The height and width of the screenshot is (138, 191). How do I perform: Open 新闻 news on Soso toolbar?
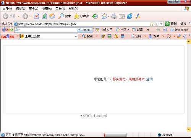click(x=137, y=30)
